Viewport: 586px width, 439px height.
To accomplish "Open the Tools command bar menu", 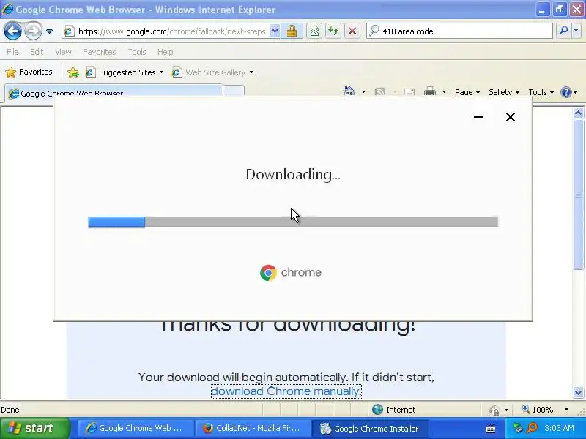I will pyautogui.click(x=541, y=92).
